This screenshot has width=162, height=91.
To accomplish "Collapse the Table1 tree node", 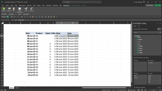I will click(134, 36).
